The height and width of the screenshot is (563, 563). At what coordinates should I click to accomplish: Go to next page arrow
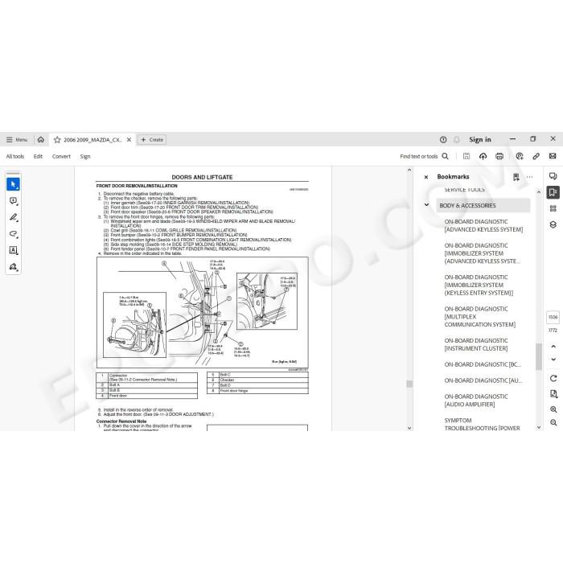(553, 360)
